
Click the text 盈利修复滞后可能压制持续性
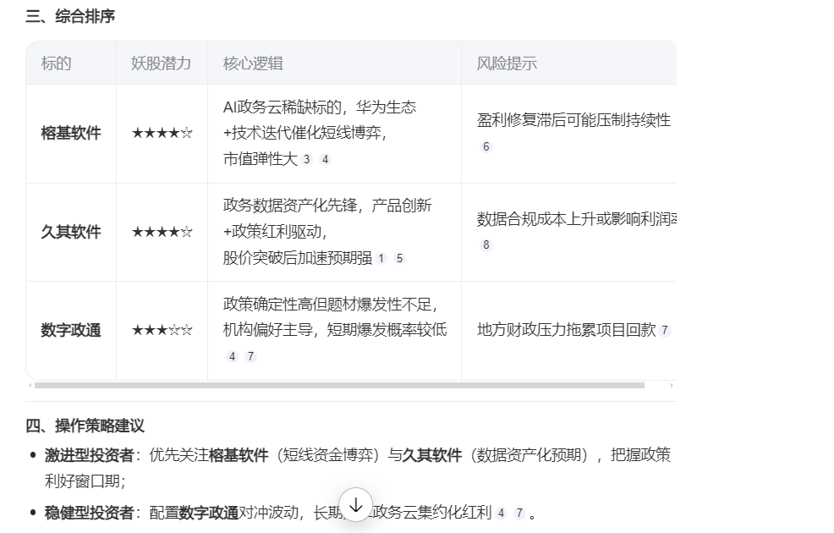pyautogui.click(x=573, y=120)
